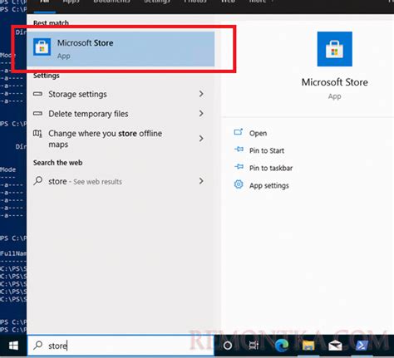This screenshot has width=394, height=358.
Task: Open Mail app from taskbar
Action: 335,346
